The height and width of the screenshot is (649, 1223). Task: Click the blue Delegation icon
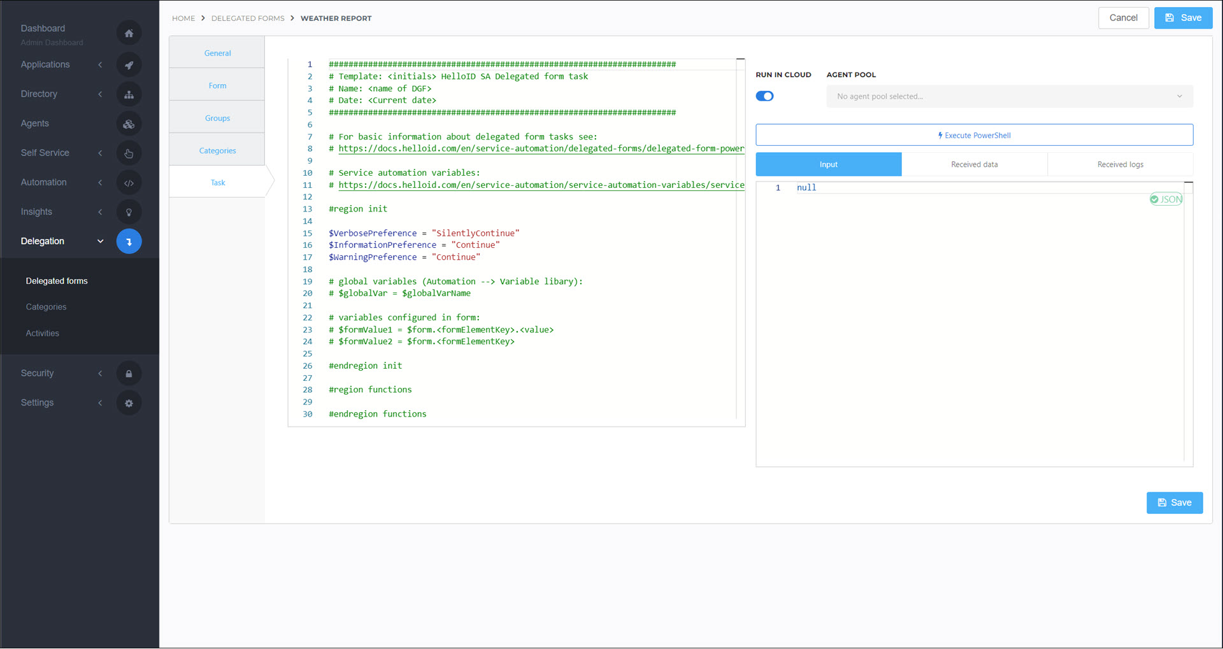(129, 241)
